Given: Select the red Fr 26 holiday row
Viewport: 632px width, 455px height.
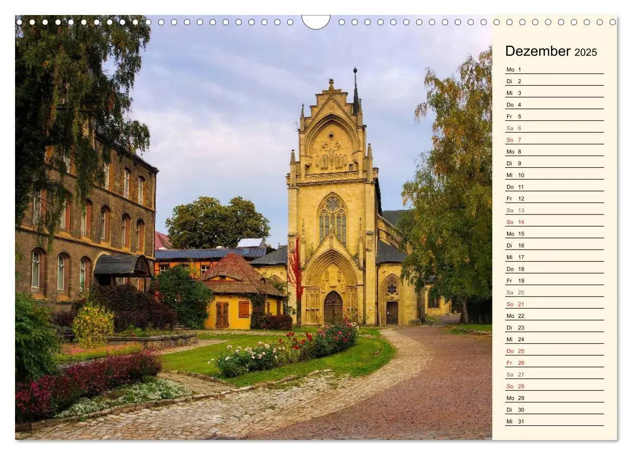Looking at the screenshot, I should [554, 363].
